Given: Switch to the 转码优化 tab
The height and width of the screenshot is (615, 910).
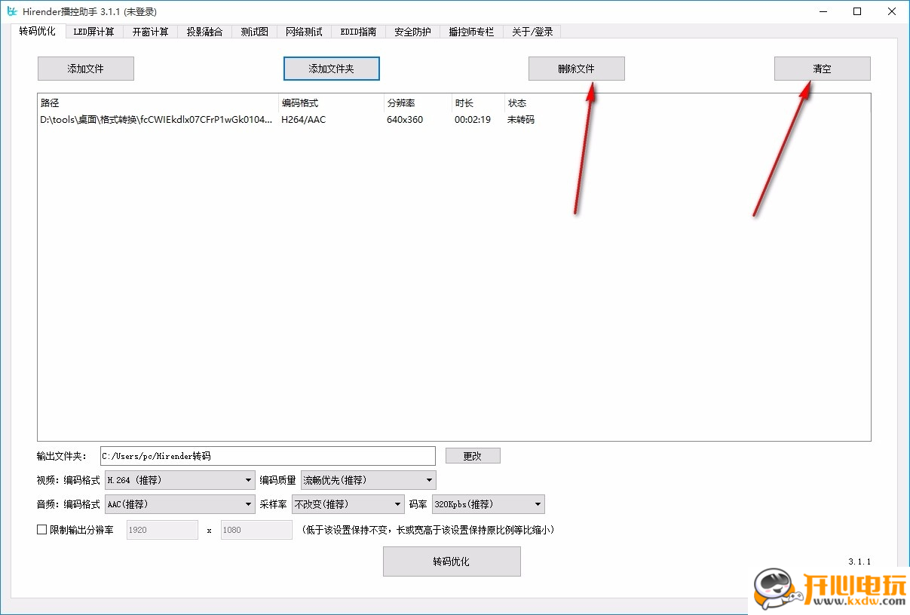Looking at the screenshot, I should [38, 31].
